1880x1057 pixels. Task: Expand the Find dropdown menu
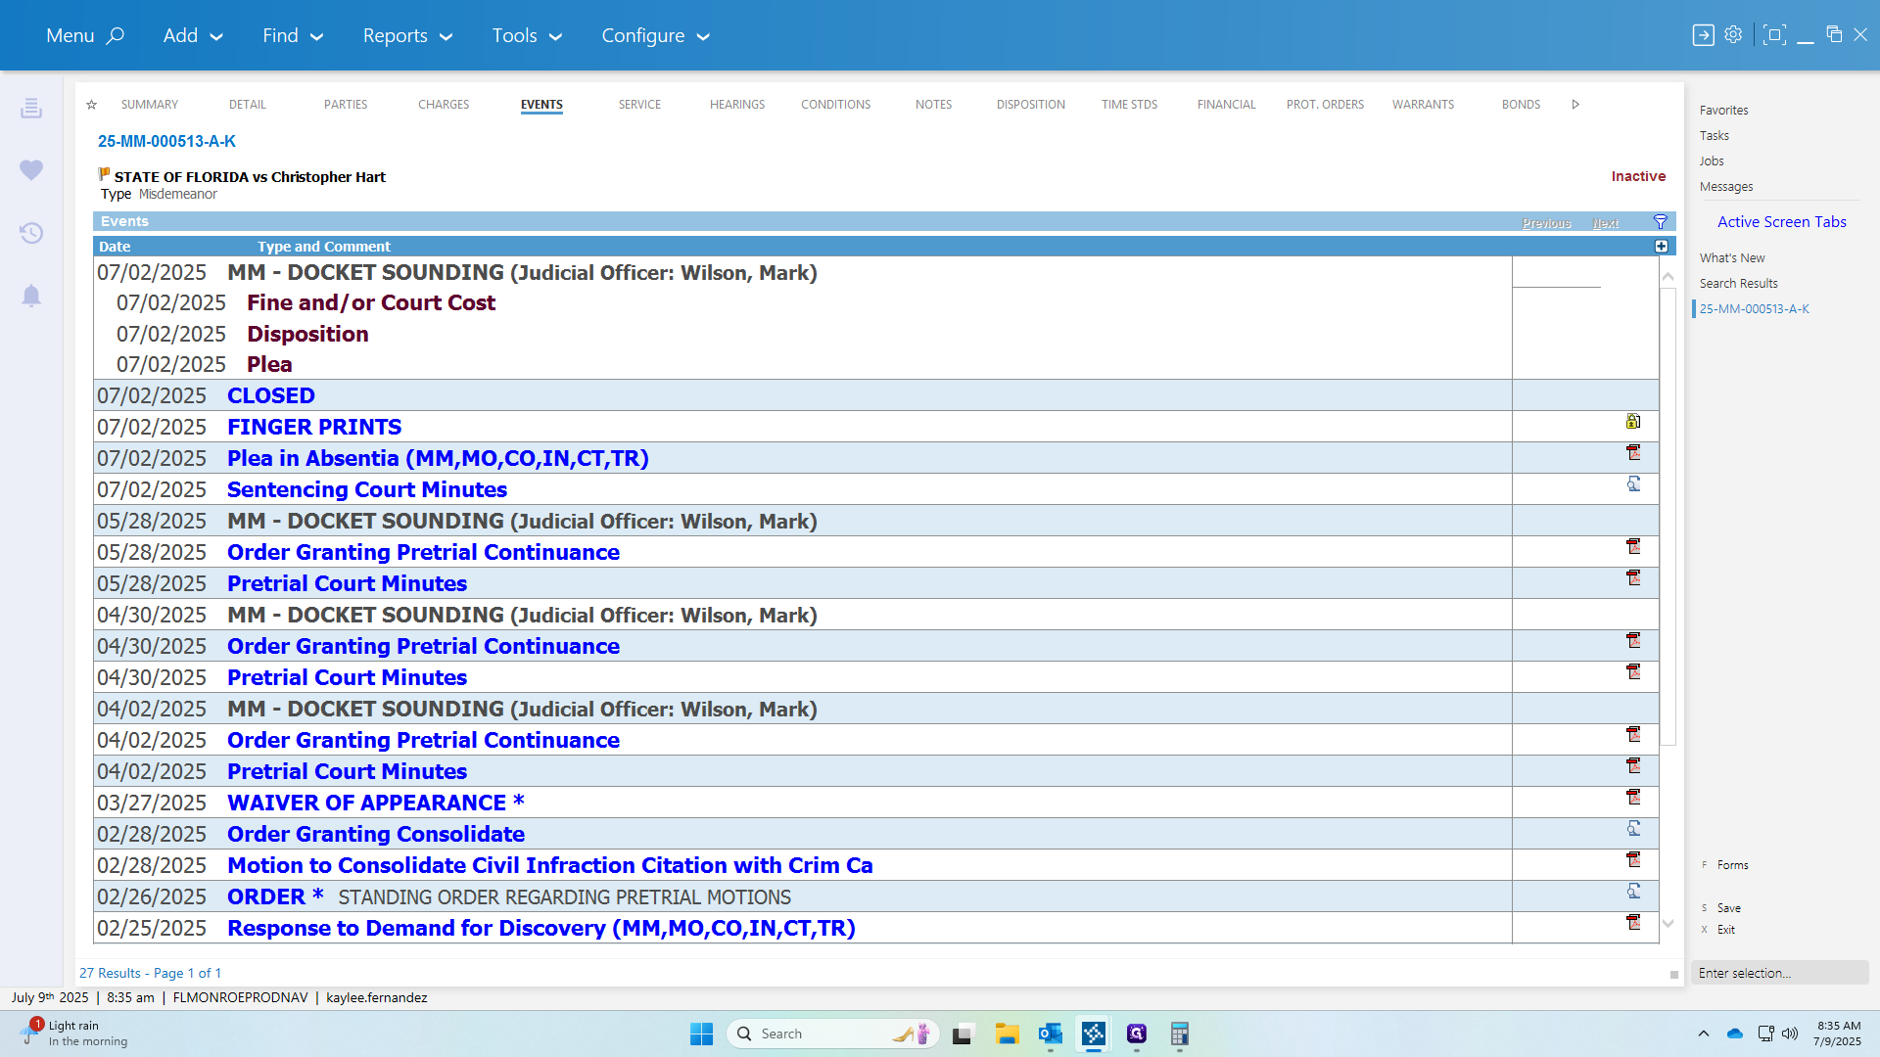click(293, 35)
